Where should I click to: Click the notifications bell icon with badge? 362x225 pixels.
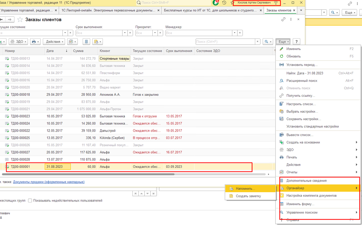click(x=216, y=2)
